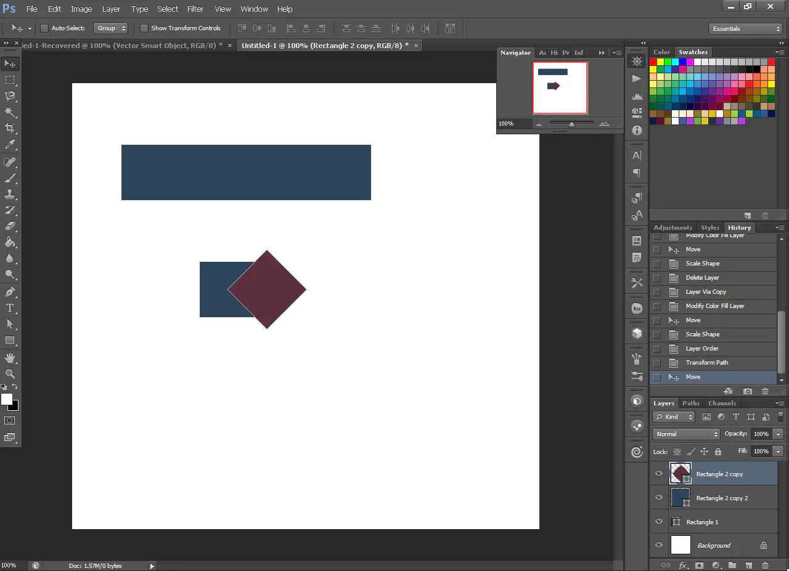This screenshot has width=789, height=571.
Task: Open the Filter menu
Action: [195, 9]
